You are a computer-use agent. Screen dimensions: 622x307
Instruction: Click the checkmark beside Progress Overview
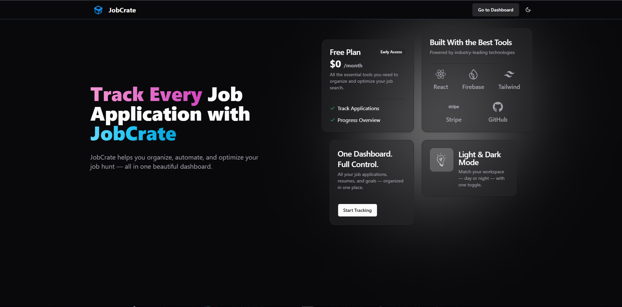click(332, 120)
